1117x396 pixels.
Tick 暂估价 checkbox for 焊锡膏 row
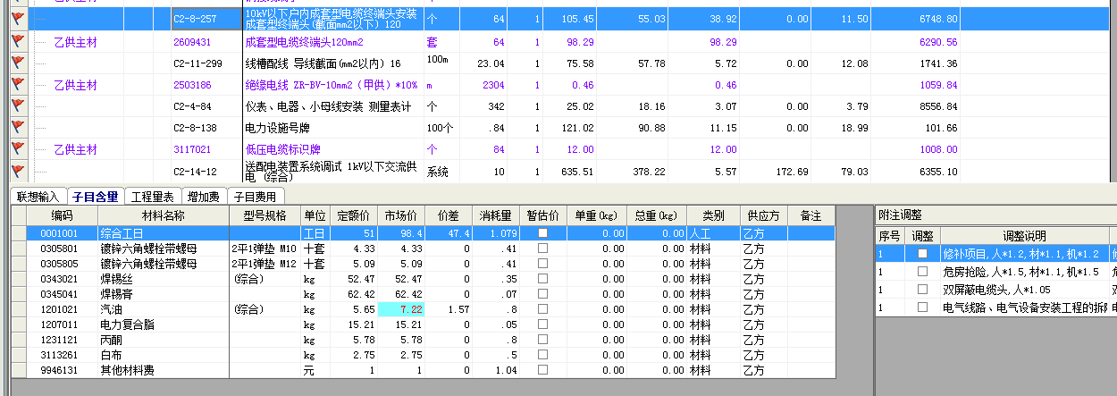542,294
